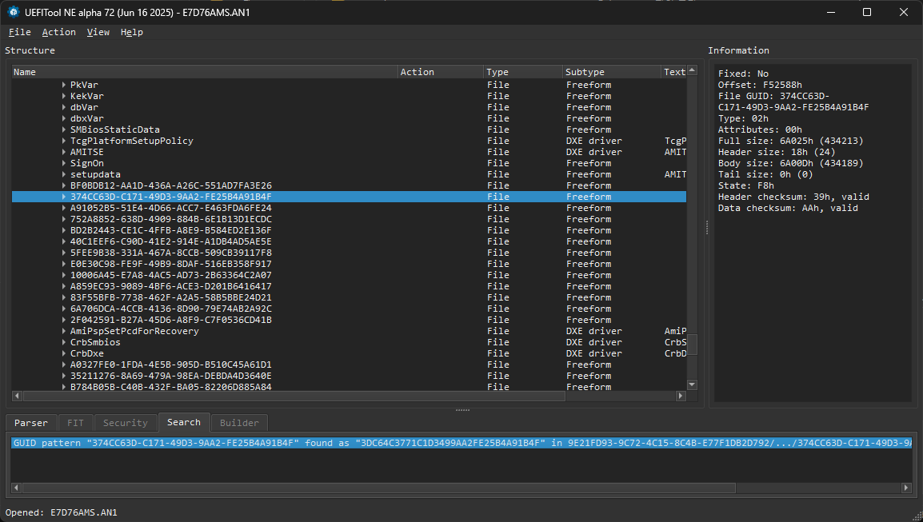Expand the KekVar tree node
This screenshot has height=522, width=923.
[x=63, y=96]
